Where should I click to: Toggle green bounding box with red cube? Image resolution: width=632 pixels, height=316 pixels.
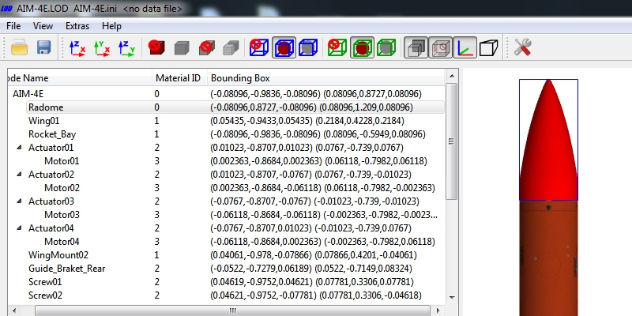click(x=362, y=47)
